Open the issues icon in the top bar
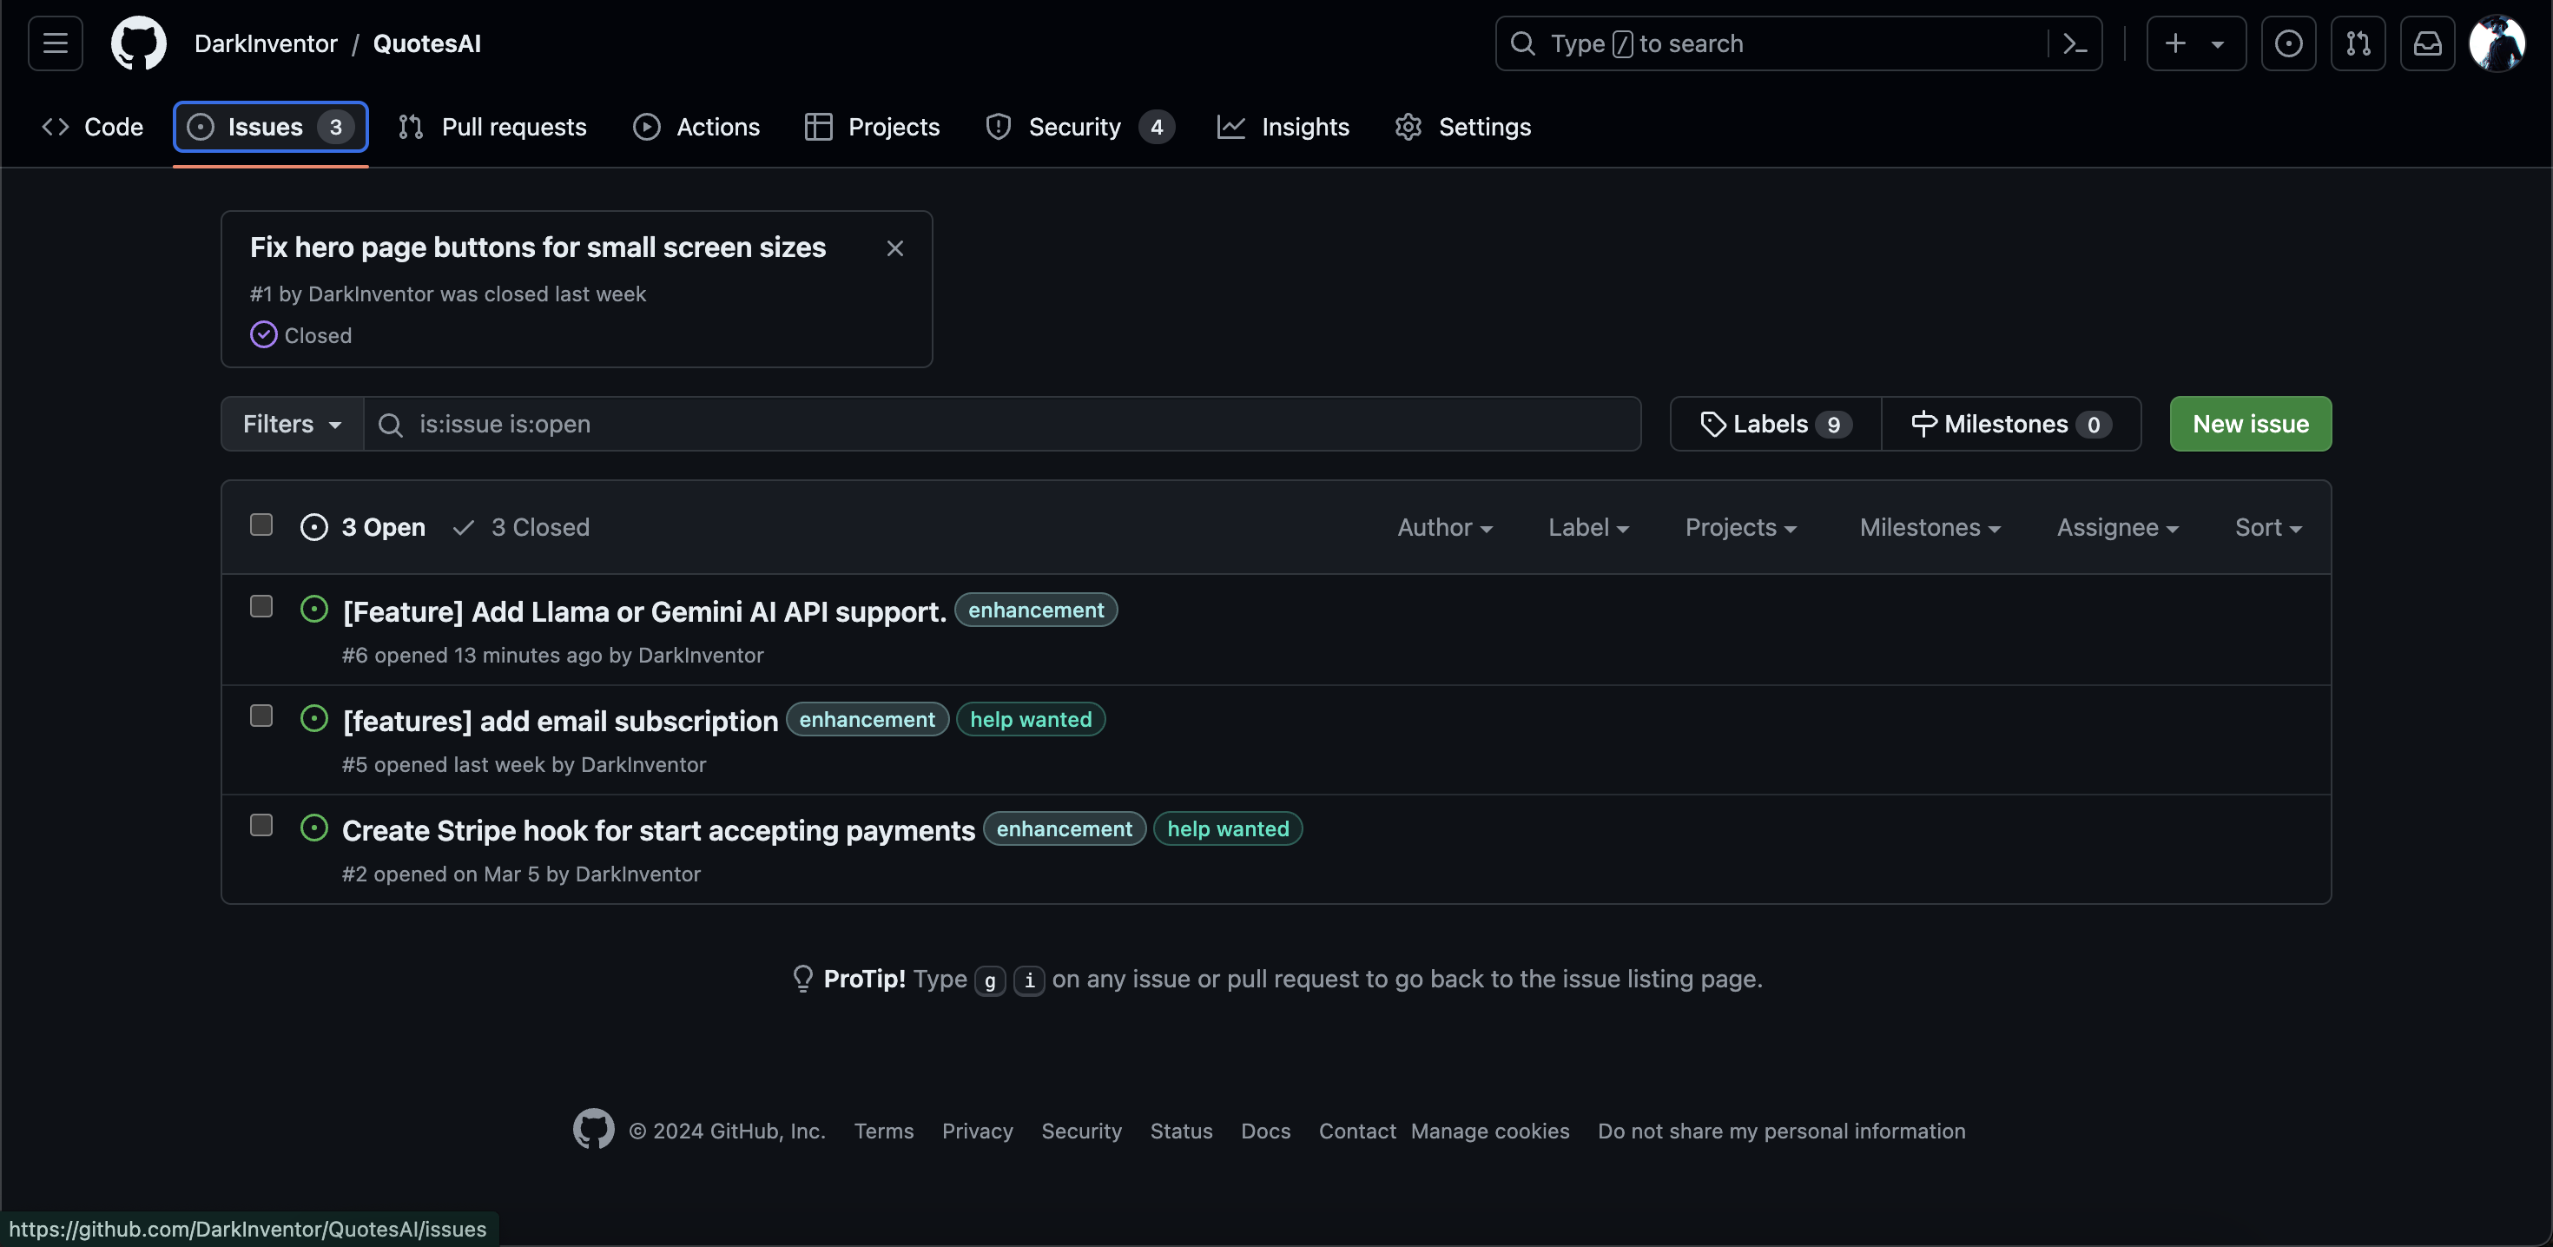Screen dimensions: 2553x1247 2289,43
